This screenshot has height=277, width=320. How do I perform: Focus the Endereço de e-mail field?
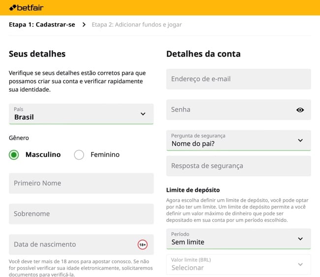(239, 79)
